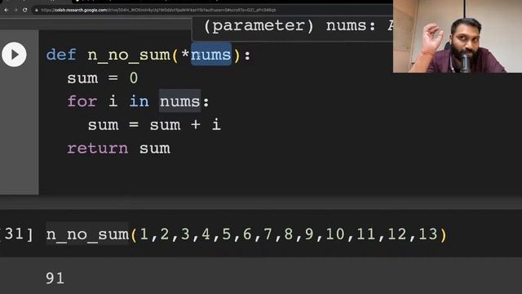Click the (parameter) nums tooltip

point(292,29)
